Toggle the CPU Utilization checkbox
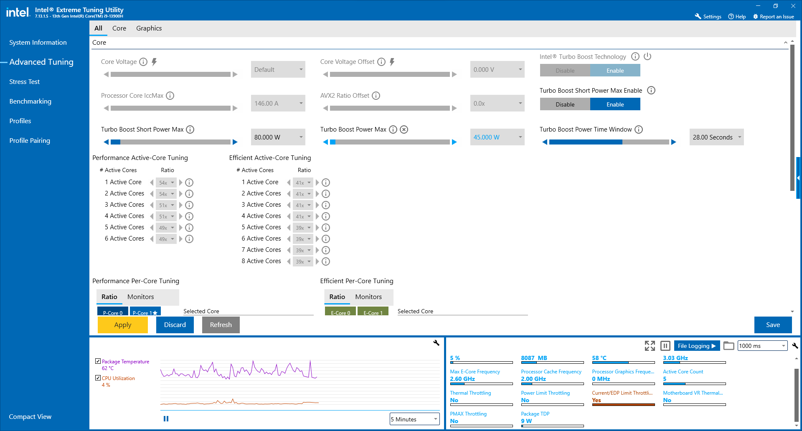The height and width of the screenshot is (431, 802). coord(98,378)
